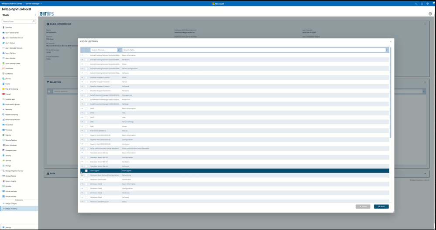Open Remote Desktop tool icon
This screenshot has width=436, height=230.
click(x=3, y=140)
